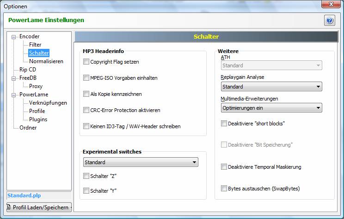Open the Plugins settings page
Viewport: 344px width, 219px height.
[38, 119]
